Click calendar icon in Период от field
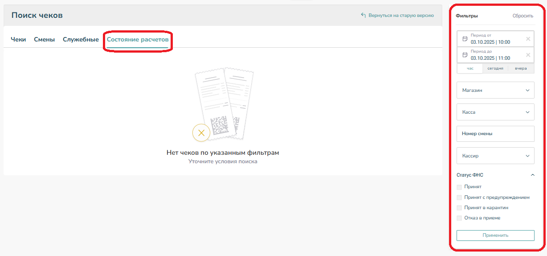The height and width of the screenshot is (256, 547). [x=465, y=39]
